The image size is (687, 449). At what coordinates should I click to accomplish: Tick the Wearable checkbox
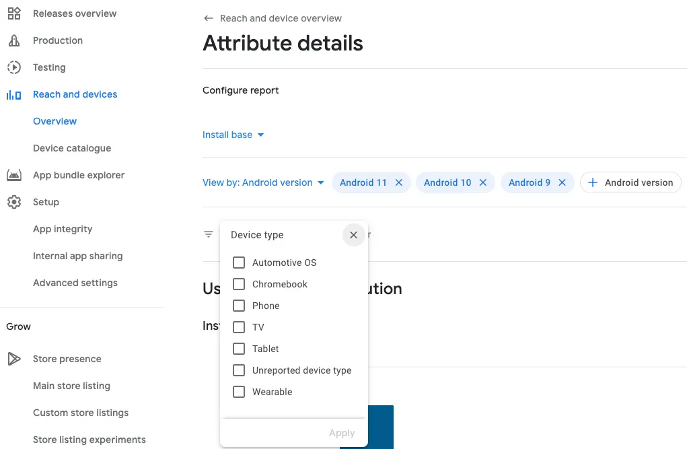(239, 392)
